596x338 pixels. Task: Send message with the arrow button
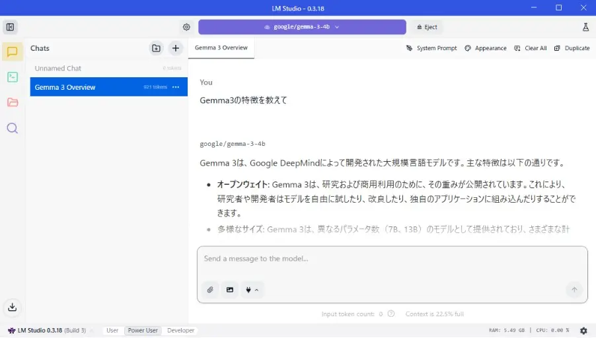coord(574,290)
